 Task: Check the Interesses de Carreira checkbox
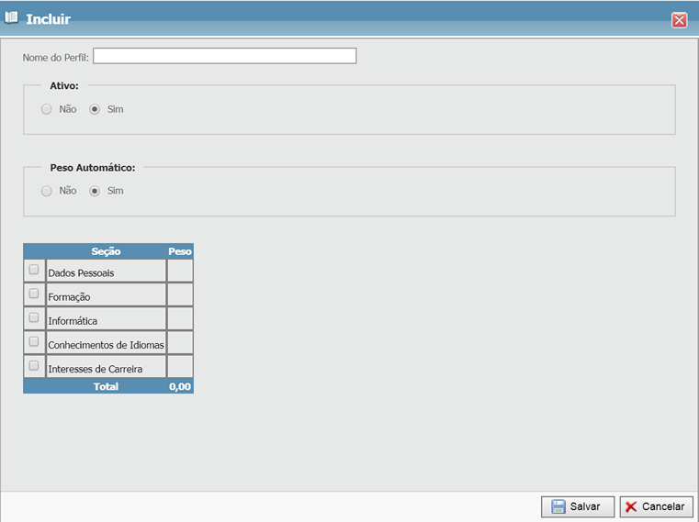pyautogui.click(x=34, y=365)
